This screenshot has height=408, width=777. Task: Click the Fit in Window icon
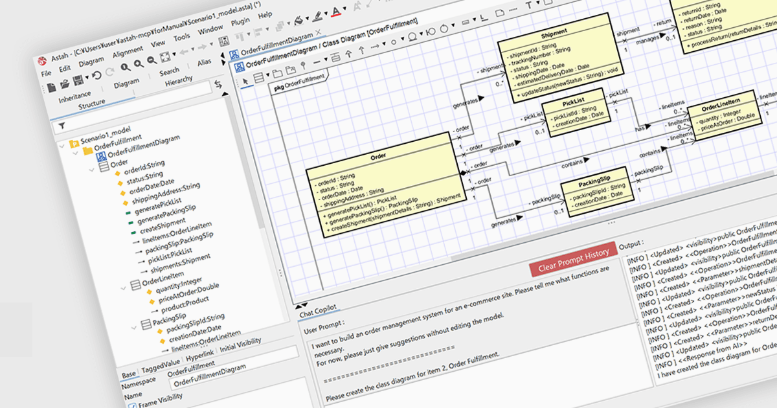point(166,56)
